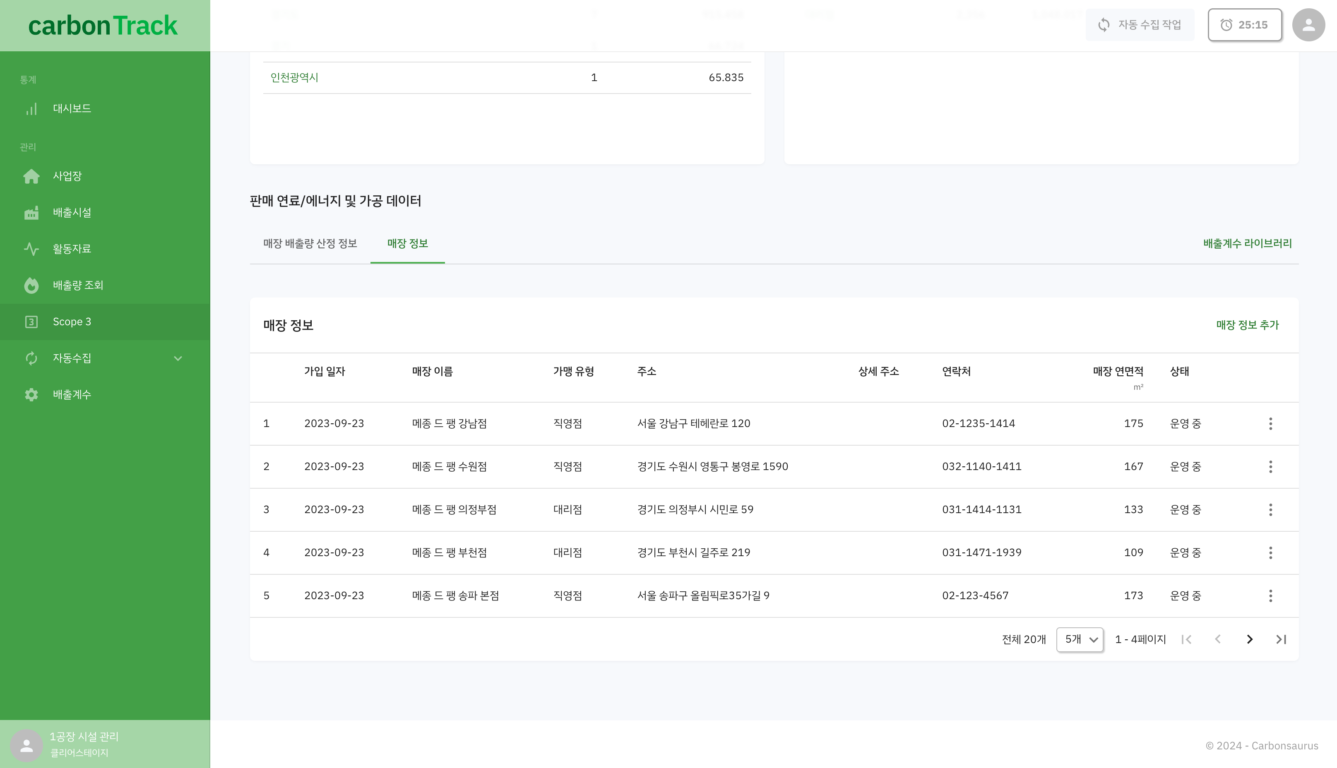Click the 활동자료 icon in sidebar
Screen dimensions: 1337x768
coord(30,249)
